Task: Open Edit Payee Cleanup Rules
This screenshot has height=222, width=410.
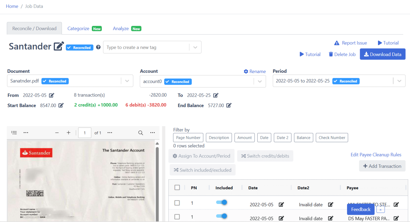Action: (376, 155)
